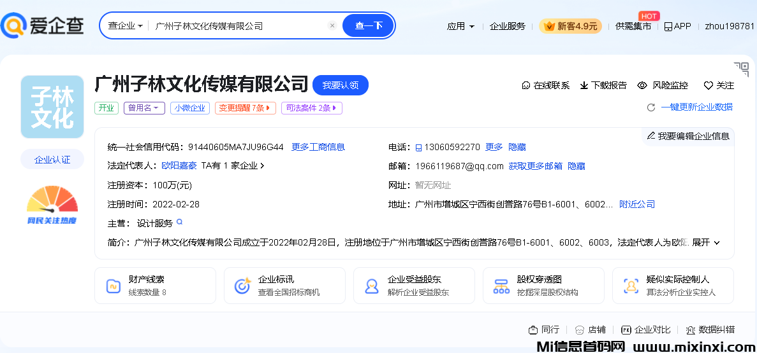The image size is (757, 353).
Task: Open the 财产线索 property clues card
Action: point(155,286)
